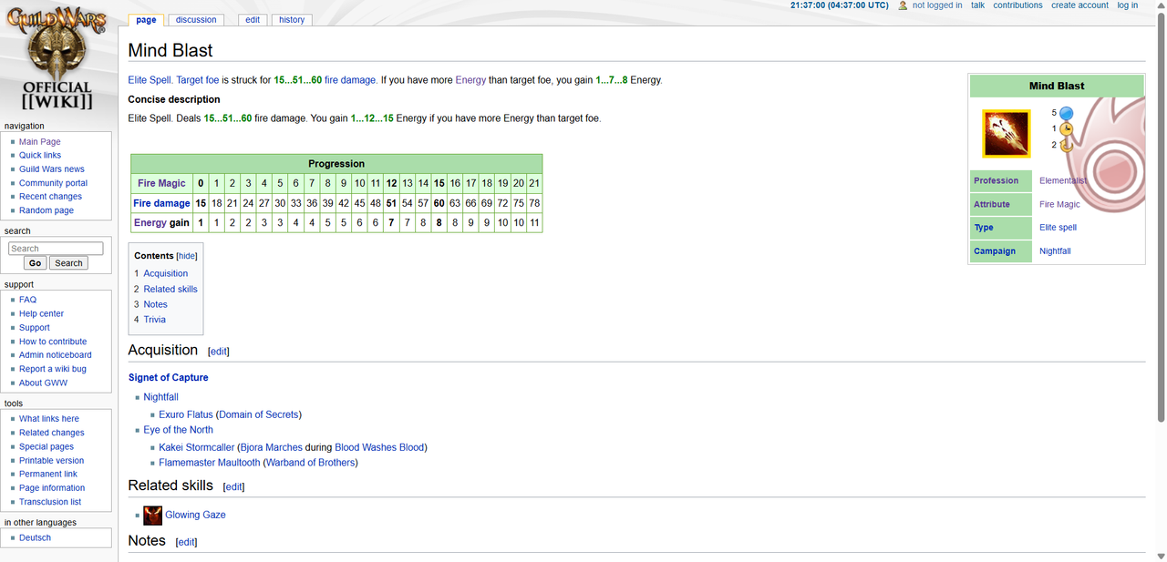Open the edit tab
This screenshot has width=1167, height=562.
coord(253,19)
